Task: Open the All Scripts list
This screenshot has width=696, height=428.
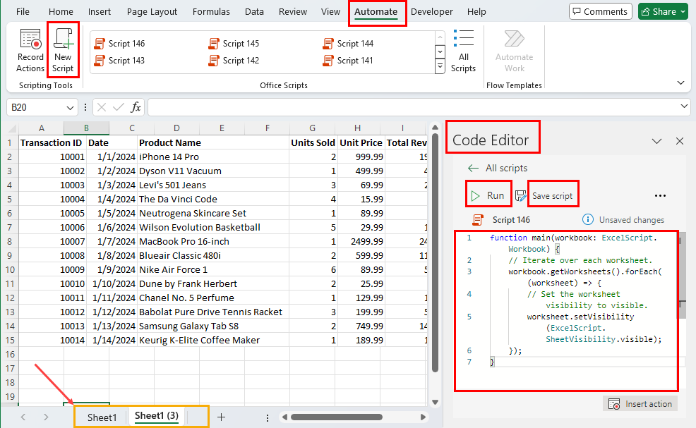Action: (463, 51)
